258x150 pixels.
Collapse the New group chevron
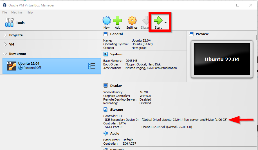[5, 54]
